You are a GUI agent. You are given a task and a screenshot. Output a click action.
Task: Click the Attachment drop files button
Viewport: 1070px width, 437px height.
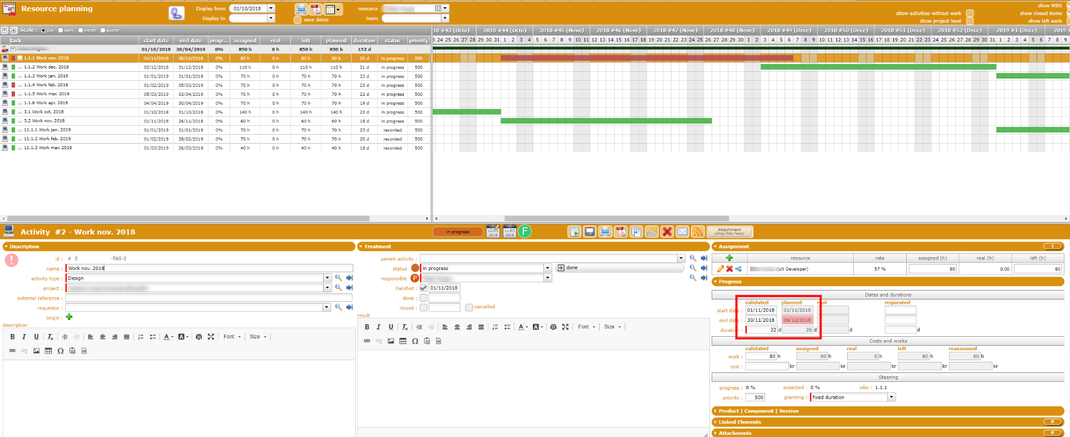point(729,232)
